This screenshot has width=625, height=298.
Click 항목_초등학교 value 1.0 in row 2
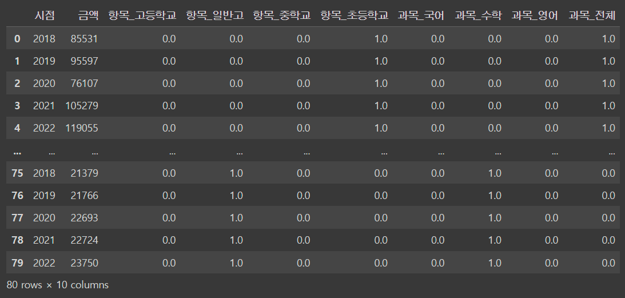pos(381,84)
